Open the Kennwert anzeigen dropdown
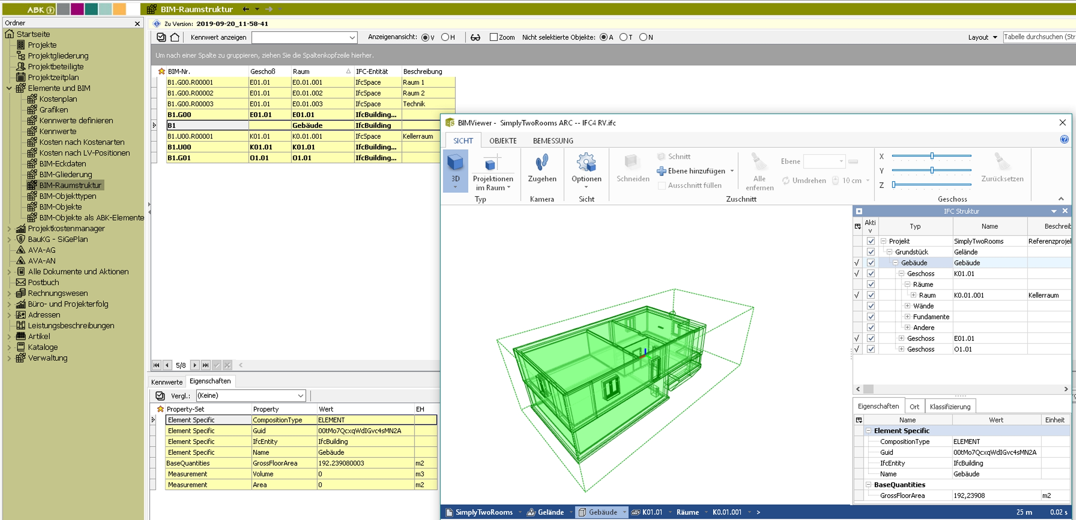The width and height of the screenshot is (1076, 520). pos(352,38)
